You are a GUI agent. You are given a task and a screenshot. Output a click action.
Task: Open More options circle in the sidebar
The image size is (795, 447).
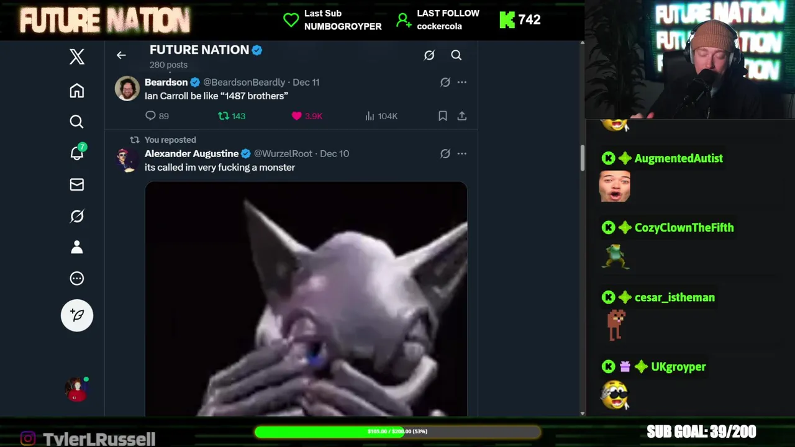[x=77, y=278]
